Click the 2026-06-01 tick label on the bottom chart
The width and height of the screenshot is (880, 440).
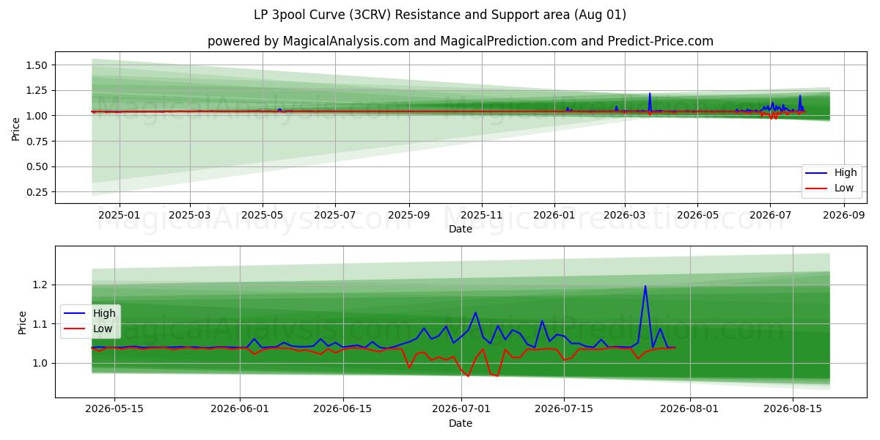pyautogui.click(x=240, y=408)
